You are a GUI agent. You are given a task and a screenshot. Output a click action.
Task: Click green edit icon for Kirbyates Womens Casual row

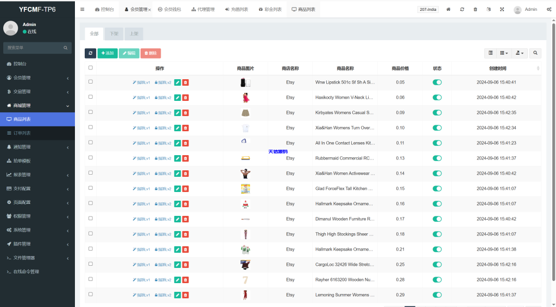pos(178,113)
